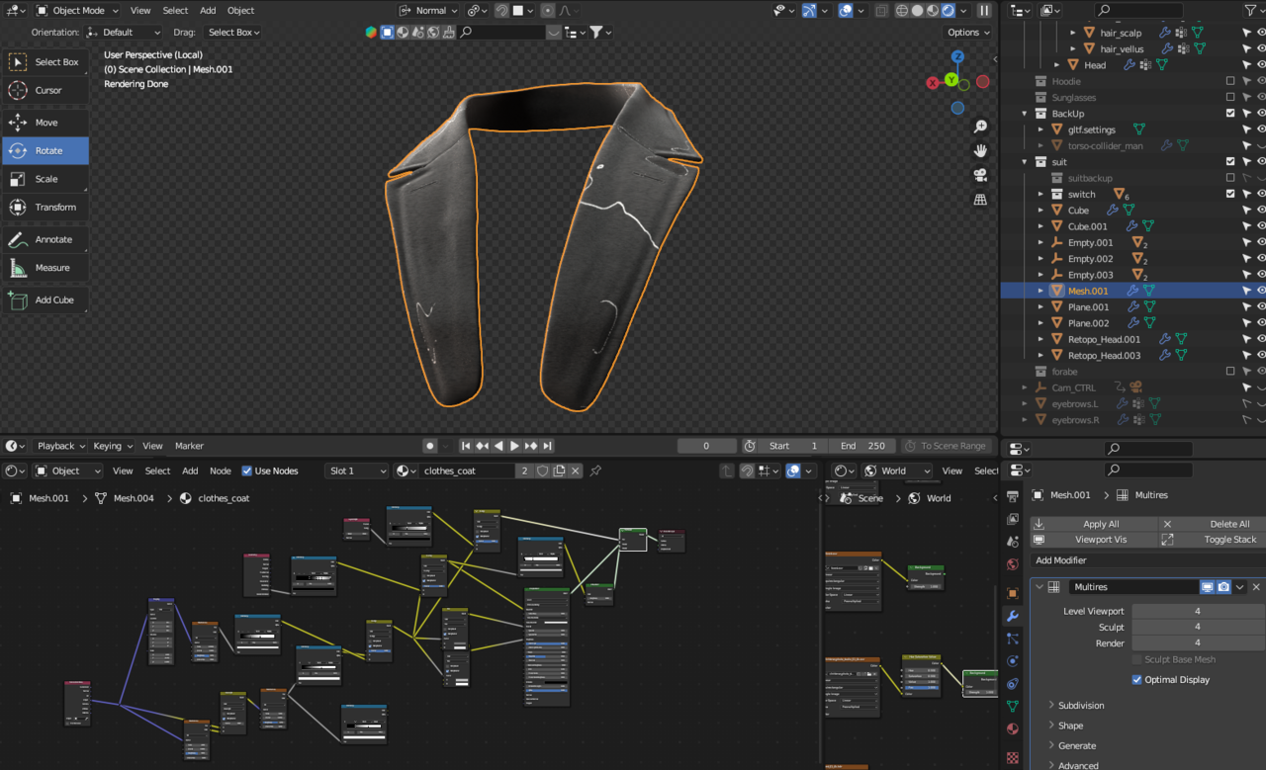Click the play animation button
1266x770 pixels.
coord(514,446)
